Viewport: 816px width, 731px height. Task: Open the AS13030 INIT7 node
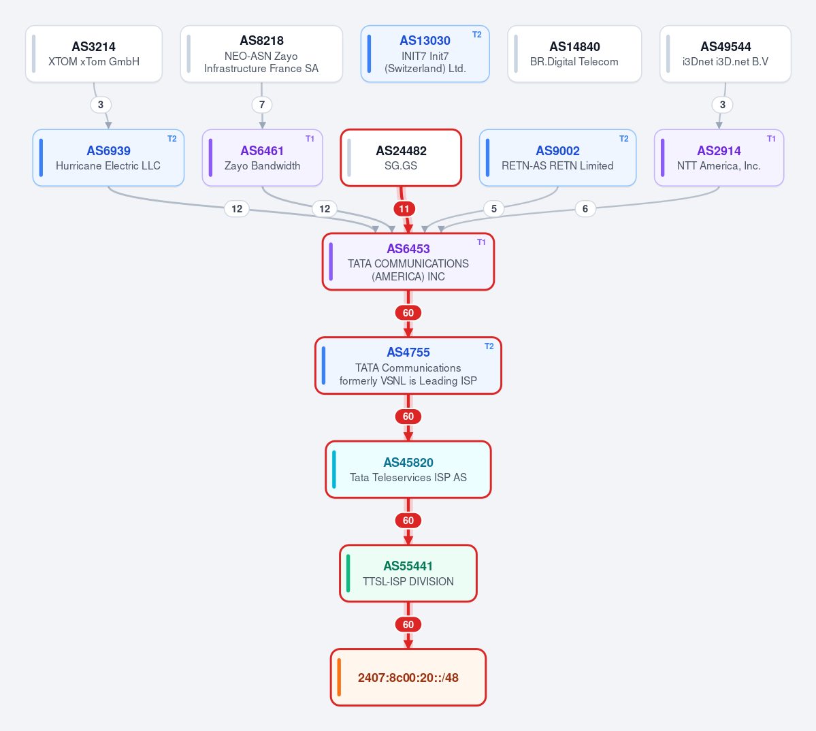point(425,54)
